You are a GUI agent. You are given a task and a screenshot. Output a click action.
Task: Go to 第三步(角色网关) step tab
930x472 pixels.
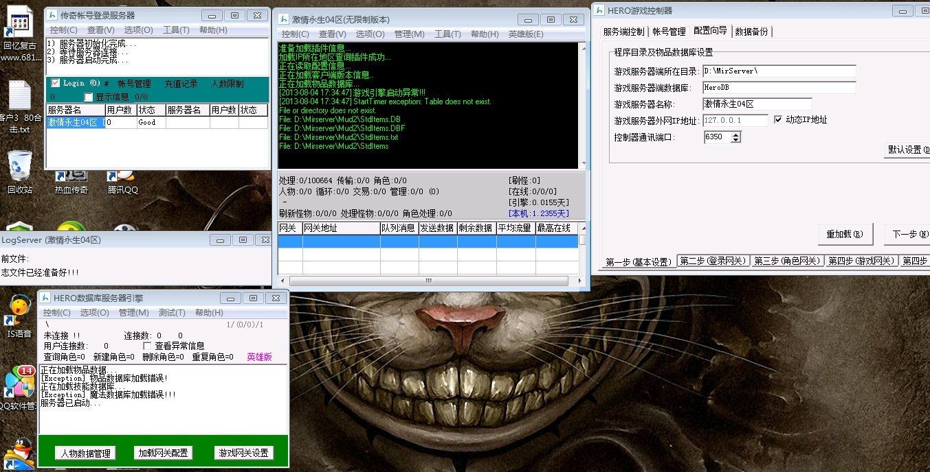(x=786, y=261)
